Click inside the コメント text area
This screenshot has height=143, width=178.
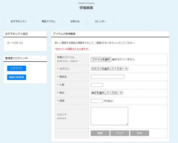(109, 116)
